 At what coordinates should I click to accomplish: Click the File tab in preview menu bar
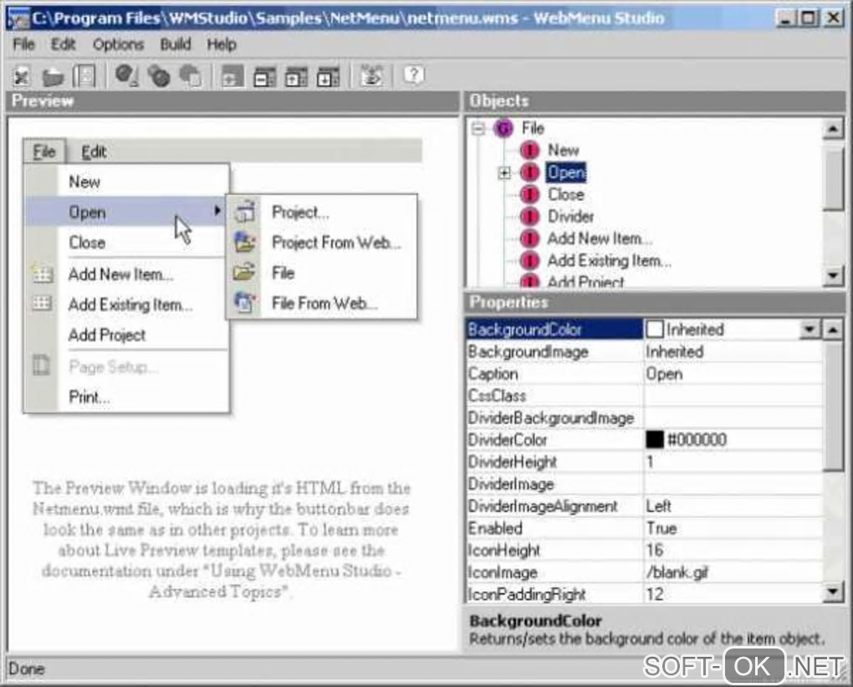[x=44, y=151]
